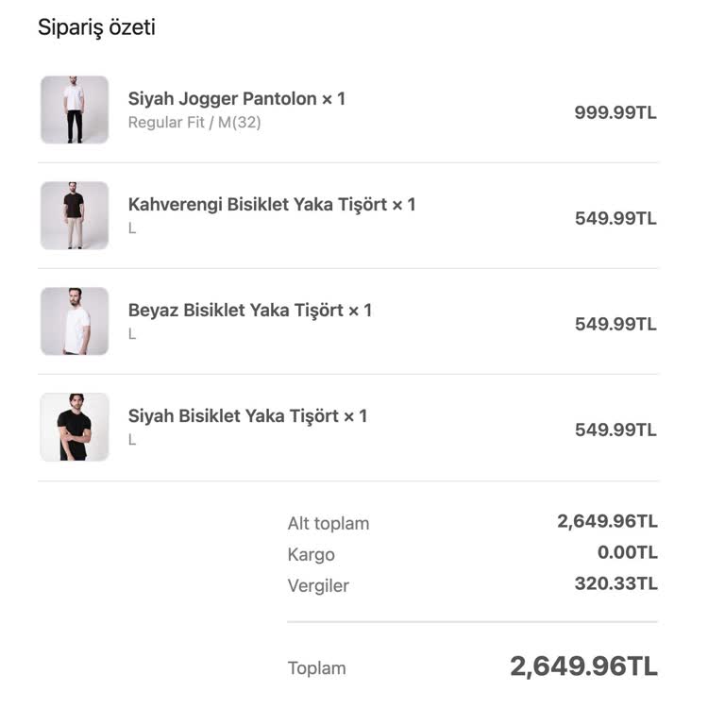Screen dimensions: 725x725
Task: View the Siyah Bisiklet Yaka Tişört thumbnail
Action: [75, 428]
